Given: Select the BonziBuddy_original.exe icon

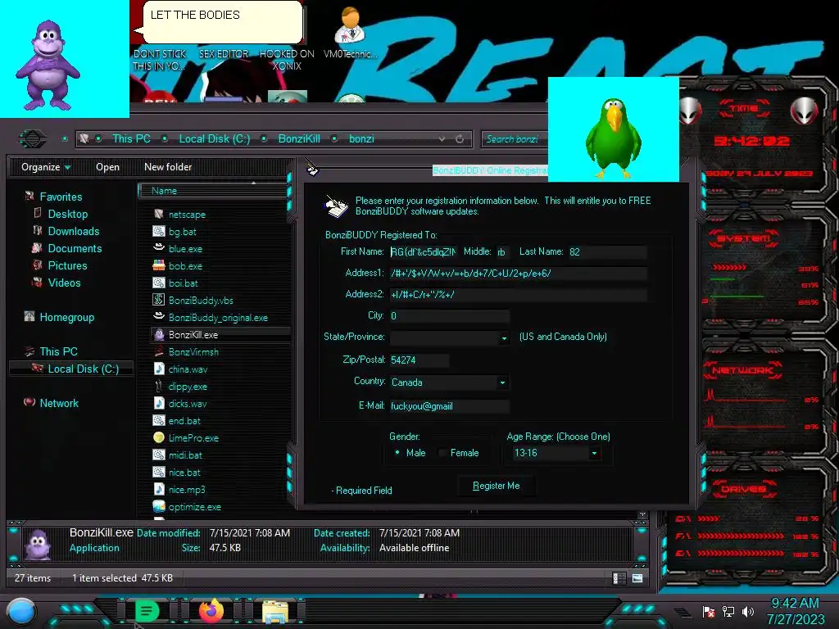Looking at the screenshot, I should [159, 317].
